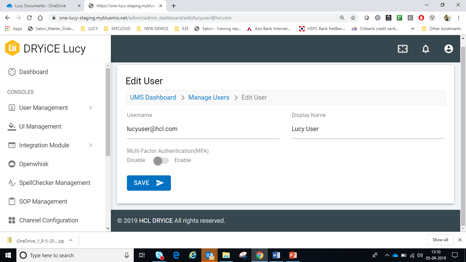Open notifications with the bell icon

click(x=426, y=49)
